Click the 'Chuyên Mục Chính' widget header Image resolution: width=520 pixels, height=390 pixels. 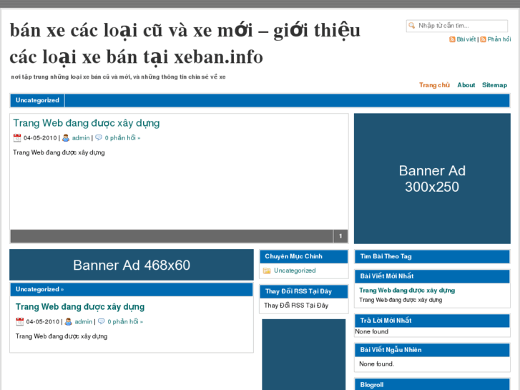click(x=304, y=257)
